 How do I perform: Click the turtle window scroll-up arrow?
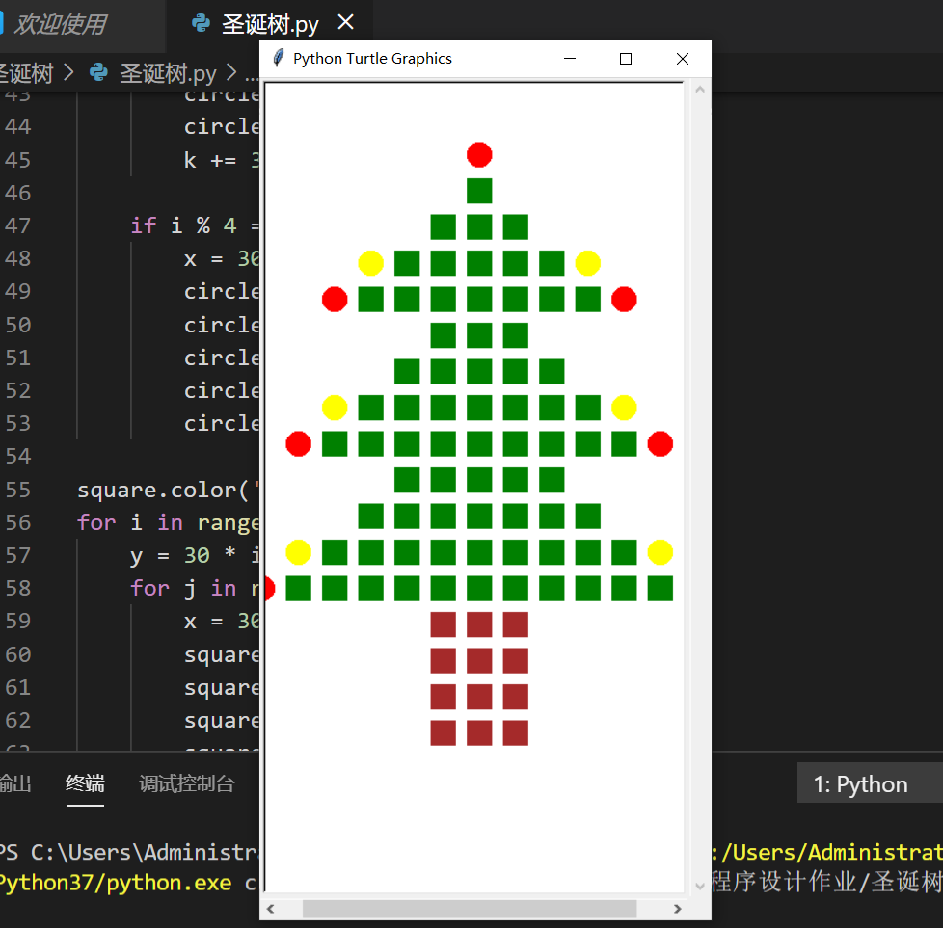coord(699,90)
